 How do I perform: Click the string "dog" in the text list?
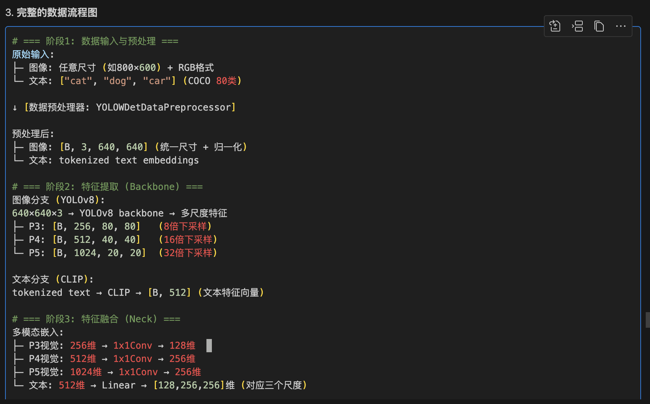point(117,81)
